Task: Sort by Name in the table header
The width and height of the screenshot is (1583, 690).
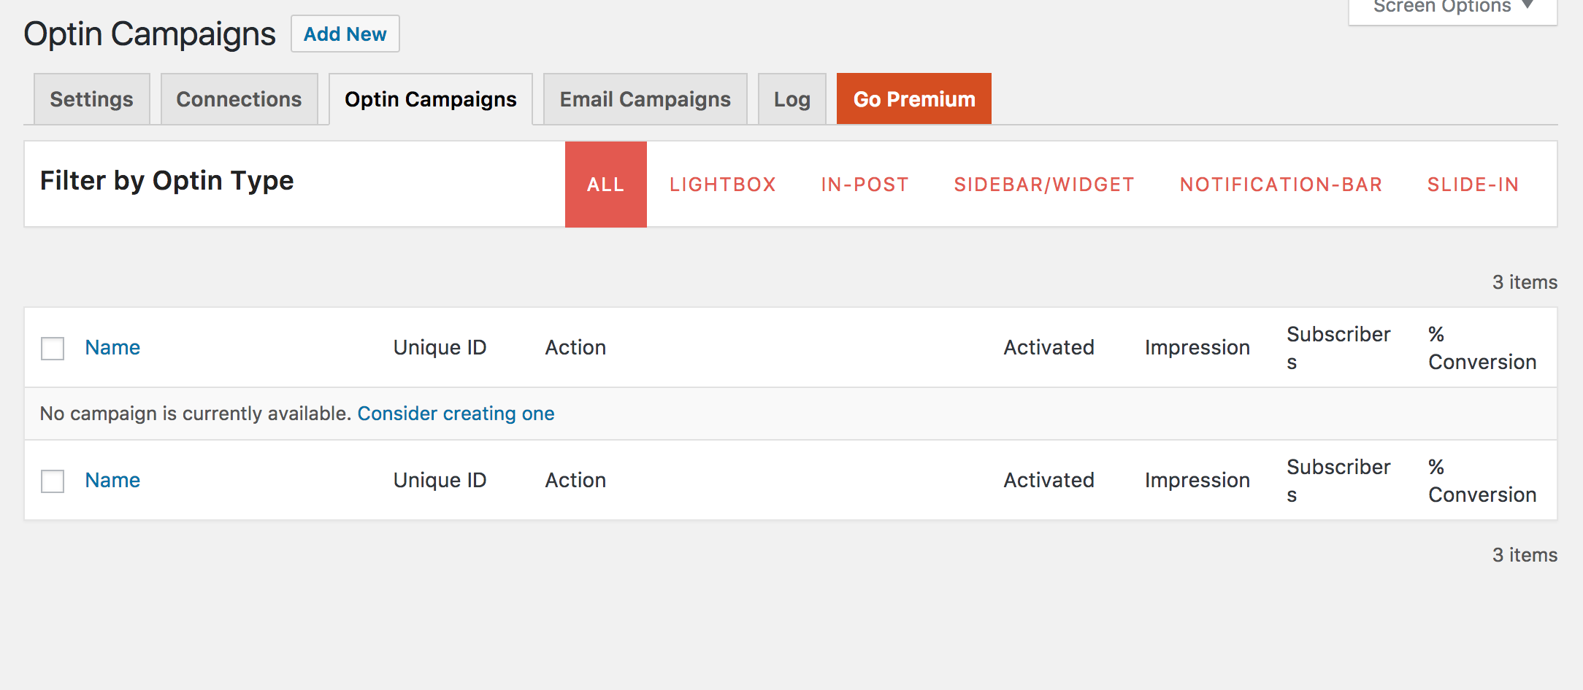Action: pyautogui.click(x=112, y=347)
